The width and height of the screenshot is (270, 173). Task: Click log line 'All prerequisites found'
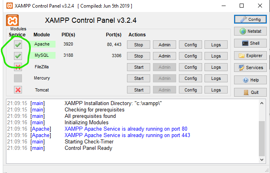point(90,116)
